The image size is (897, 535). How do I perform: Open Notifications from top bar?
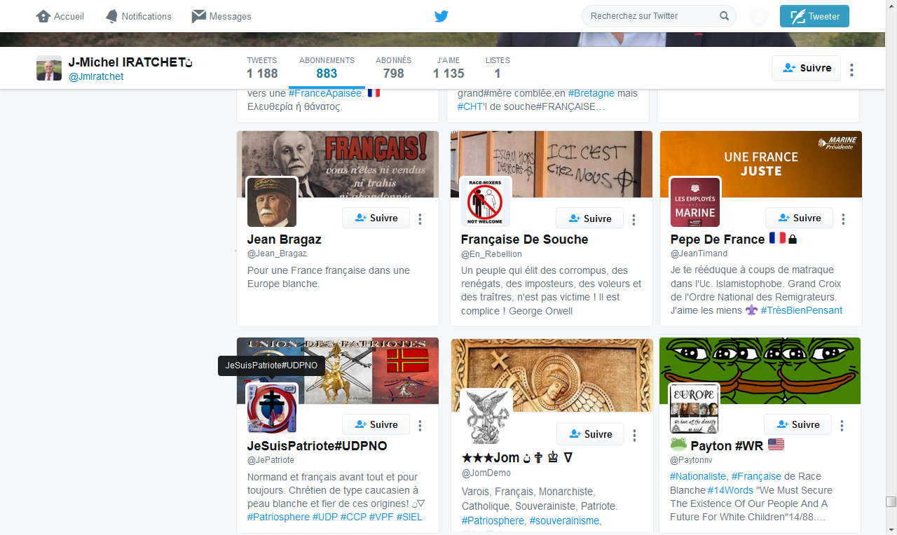pos(138,16)
